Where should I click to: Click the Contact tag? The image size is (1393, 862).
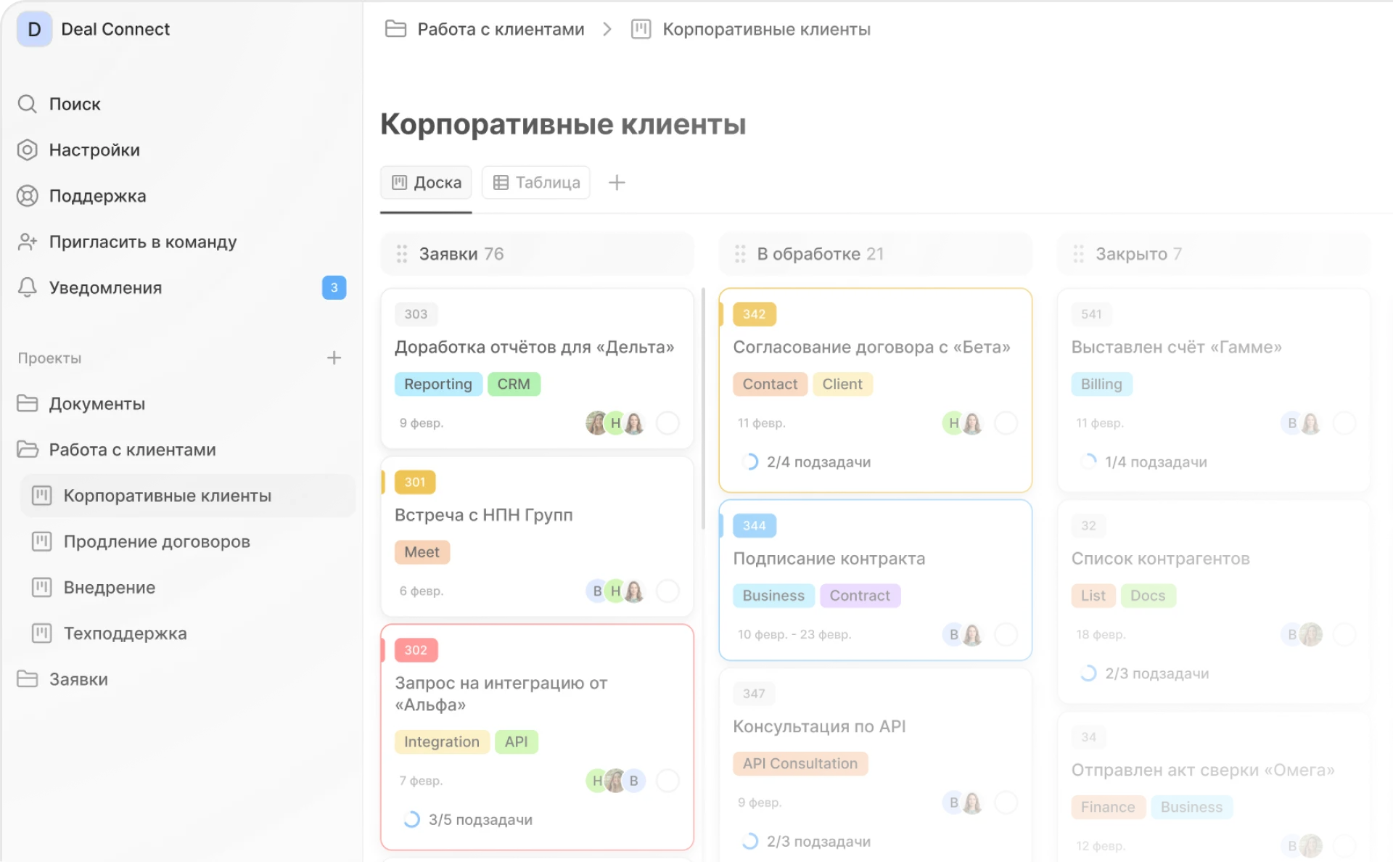pos(770,384)
